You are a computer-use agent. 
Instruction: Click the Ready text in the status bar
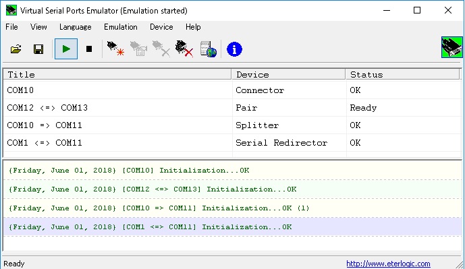tap(14, 264)
